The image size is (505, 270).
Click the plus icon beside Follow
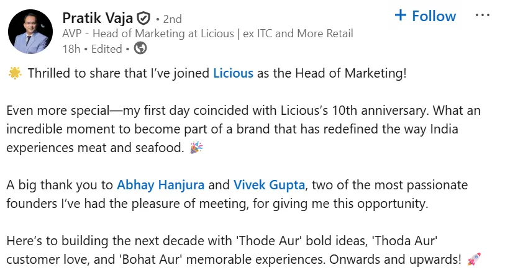(x=400, y=15)
